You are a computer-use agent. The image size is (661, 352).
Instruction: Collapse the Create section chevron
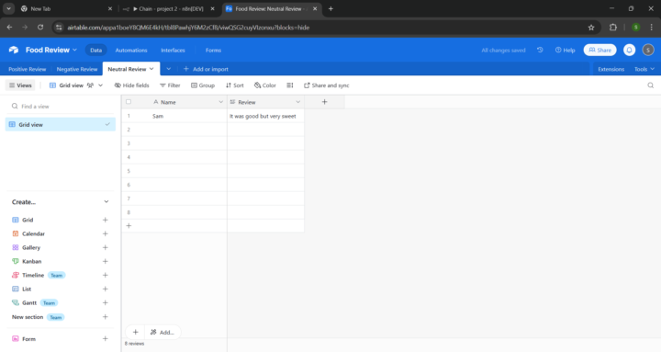pyautogui.click(x=106, y=202)
